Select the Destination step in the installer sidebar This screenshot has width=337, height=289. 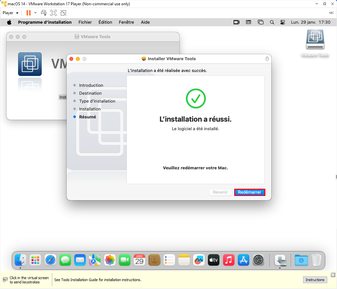click(x=90, y=93)
